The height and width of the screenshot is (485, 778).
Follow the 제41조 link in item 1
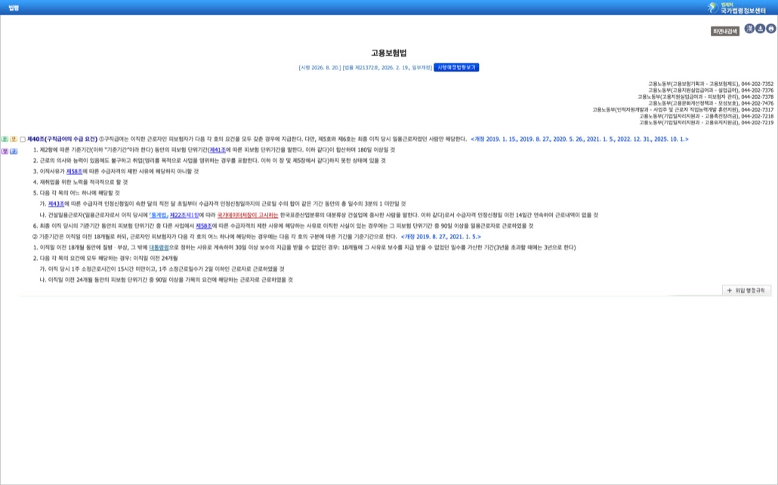tap(218, 149)
